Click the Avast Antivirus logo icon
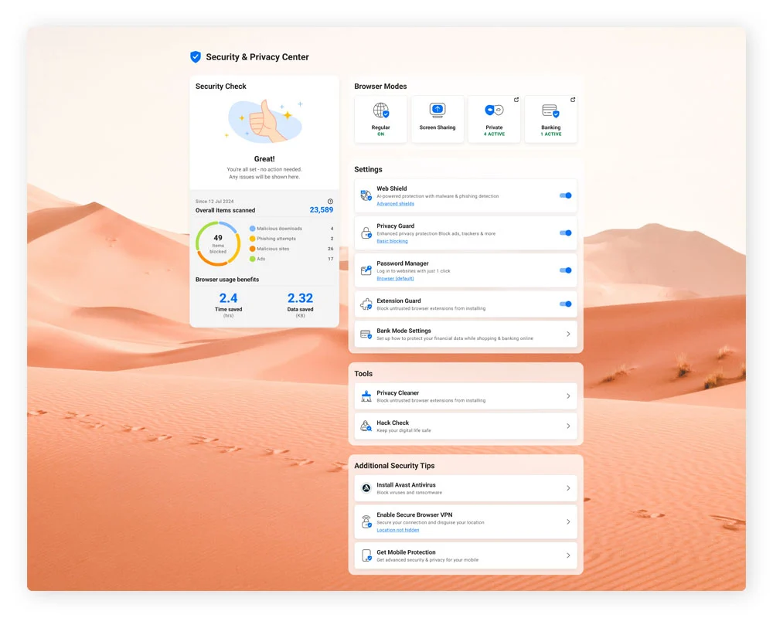Screen dimensions: 773x618 [x=366, y=488]
